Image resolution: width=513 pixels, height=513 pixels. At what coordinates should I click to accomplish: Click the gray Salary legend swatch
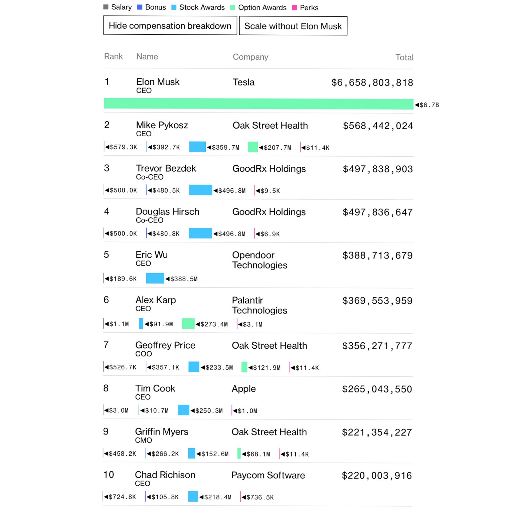coord(106,7)
